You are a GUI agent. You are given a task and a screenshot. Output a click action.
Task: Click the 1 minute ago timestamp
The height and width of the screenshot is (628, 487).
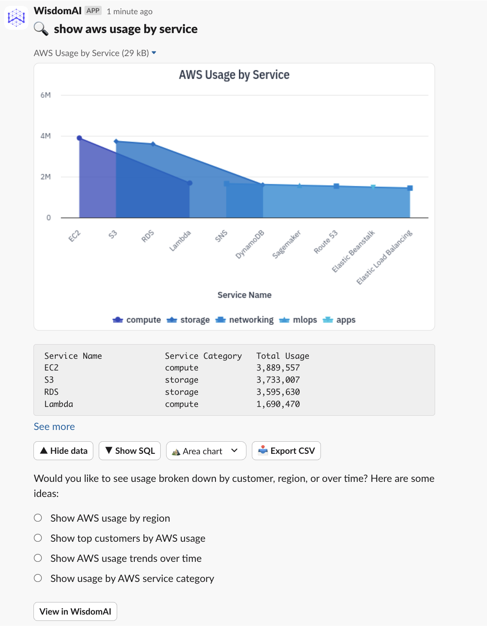[130, 12]
